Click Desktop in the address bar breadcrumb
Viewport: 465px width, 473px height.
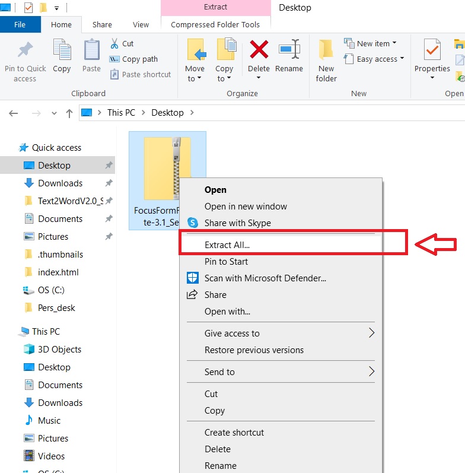pyautogui.click(x=167, y=113)
